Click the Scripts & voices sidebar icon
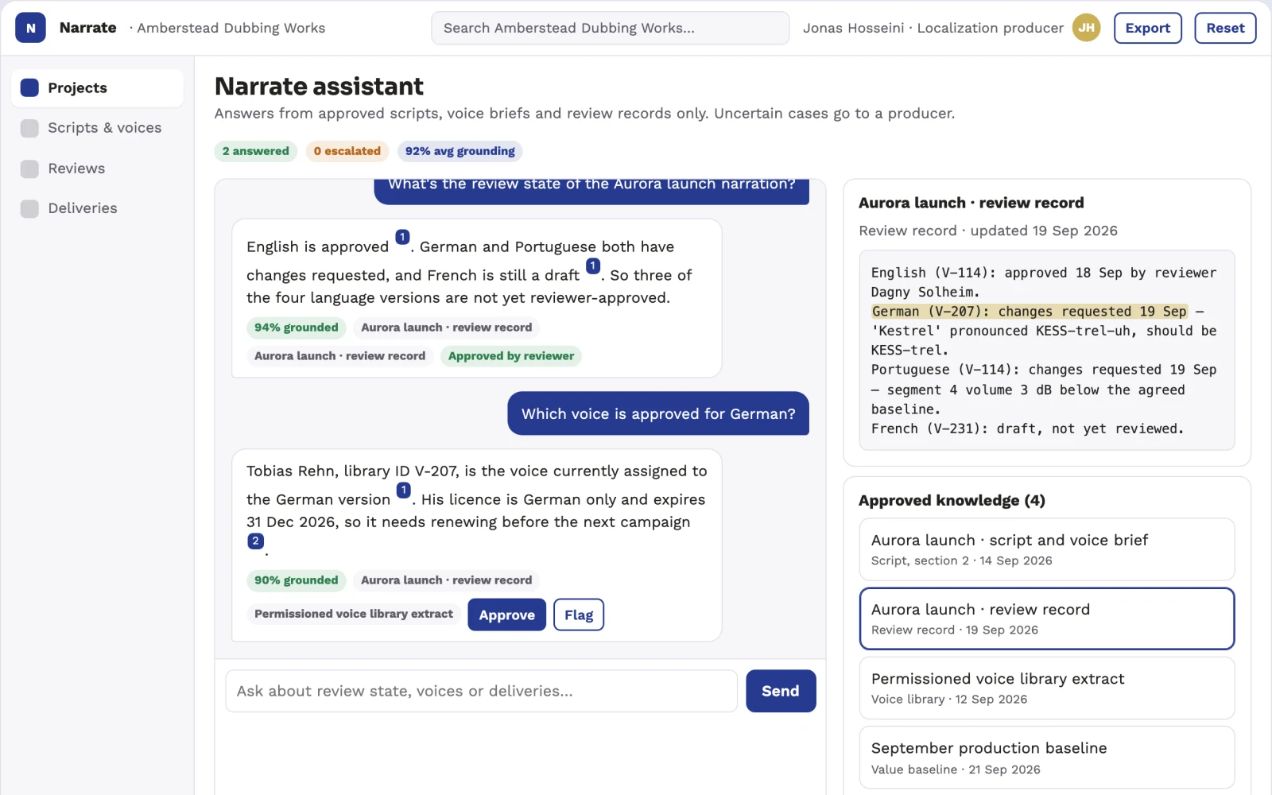 [29, 128]
